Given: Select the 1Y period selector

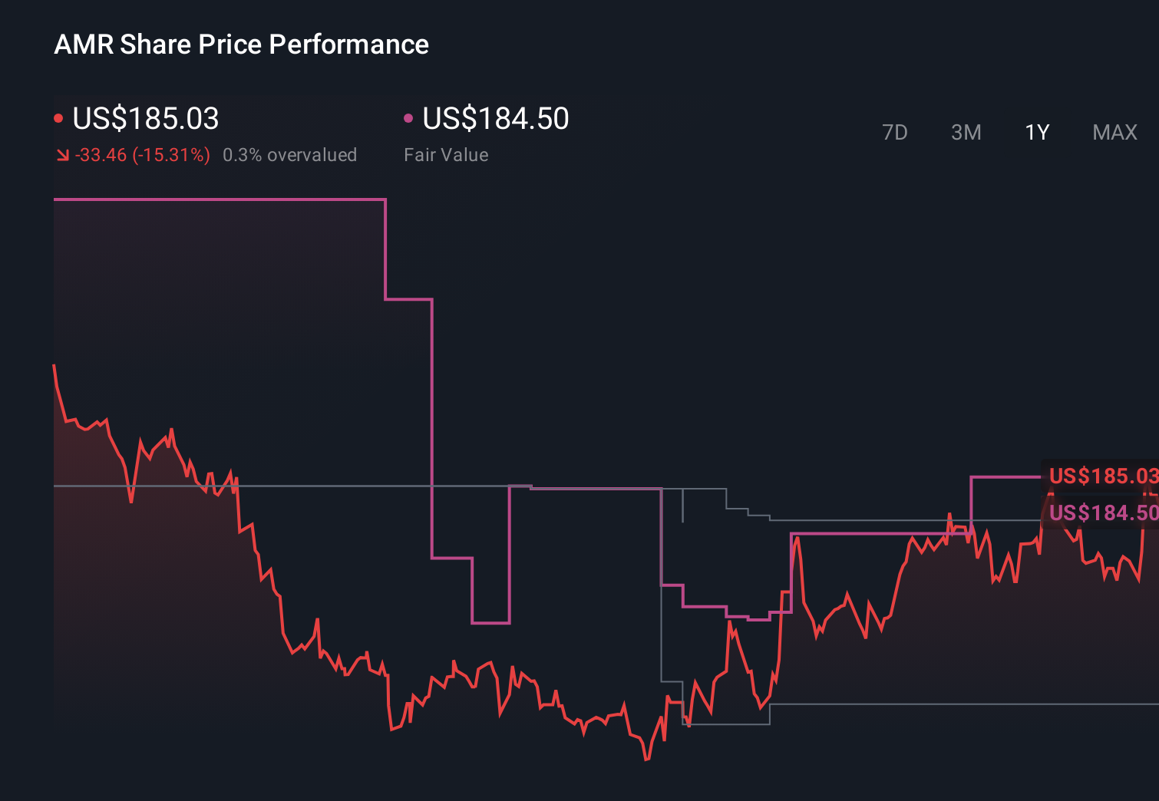Looking at the screenshot, I should (x=1036, y=132).
